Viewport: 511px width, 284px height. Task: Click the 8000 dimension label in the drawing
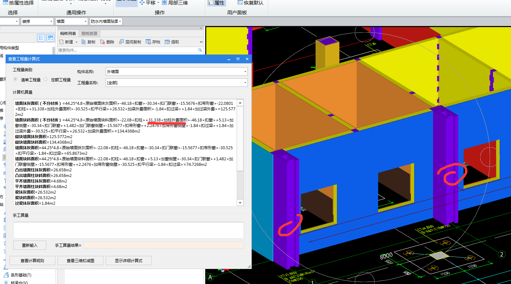click(386, 256)
